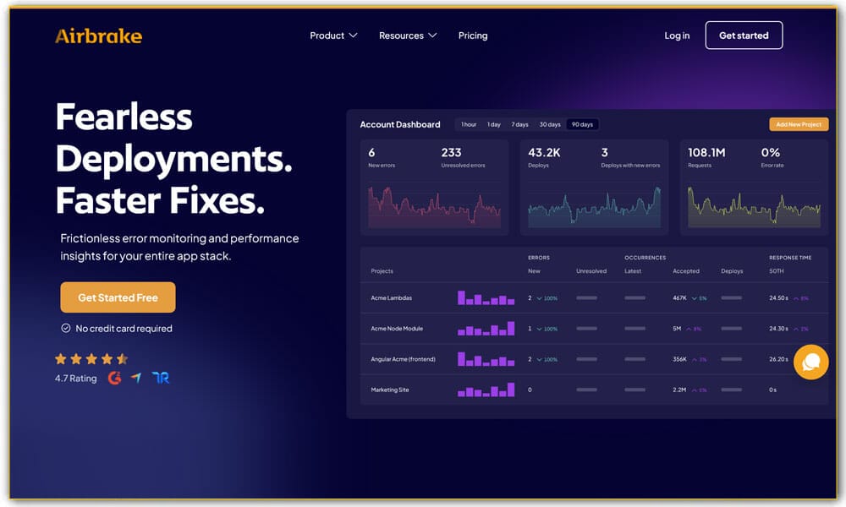Select the 90 days time range
Screen dimensions: 846x507
[583, 124]
